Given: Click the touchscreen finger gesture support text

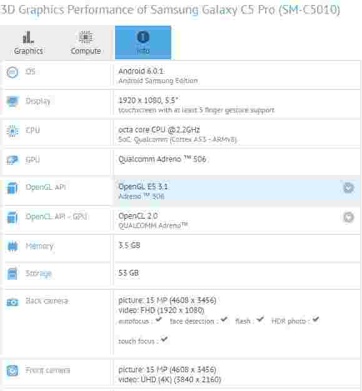Looking at the screenshot, I should (196, 110).
